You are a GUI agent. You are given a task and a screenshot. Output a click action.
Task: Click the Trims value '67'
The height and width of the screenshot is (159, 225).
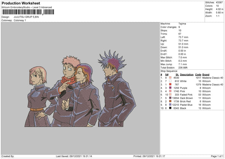pos(180,34)
